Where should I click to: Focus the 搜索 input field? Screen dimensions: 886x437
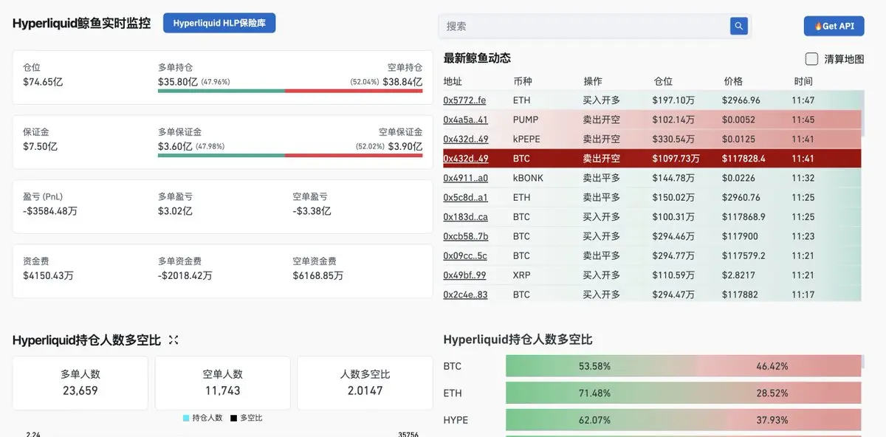[x=584, y=26]
